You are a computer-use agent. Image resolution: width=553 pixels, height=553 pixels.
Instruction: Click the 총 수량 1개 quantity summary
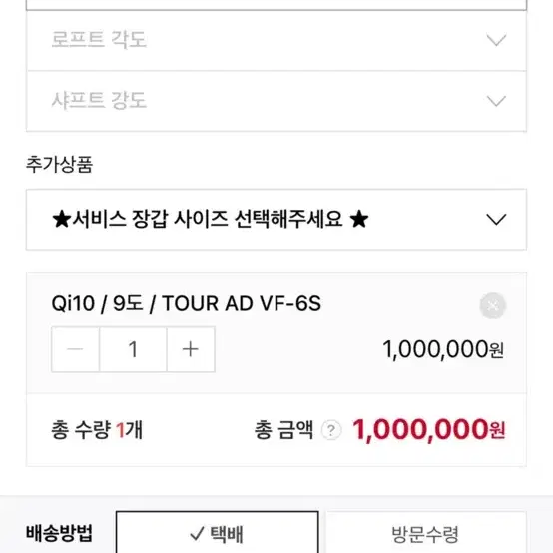97,430
